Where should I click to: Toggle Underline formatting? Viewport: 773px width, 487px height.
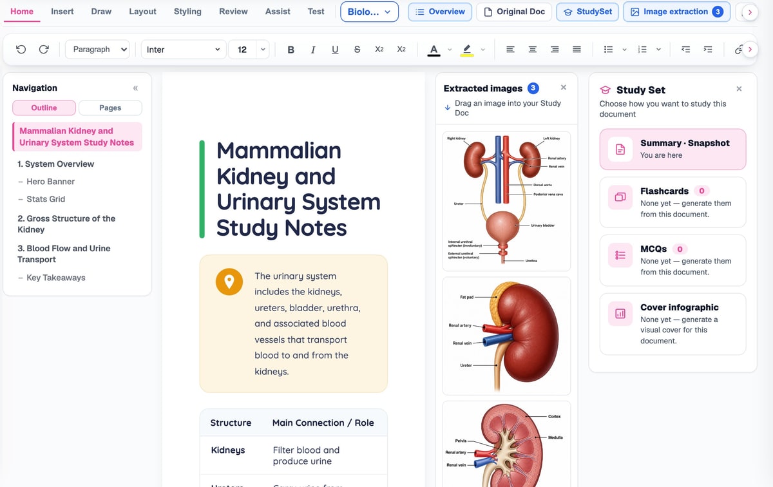(x=335, y=50)
